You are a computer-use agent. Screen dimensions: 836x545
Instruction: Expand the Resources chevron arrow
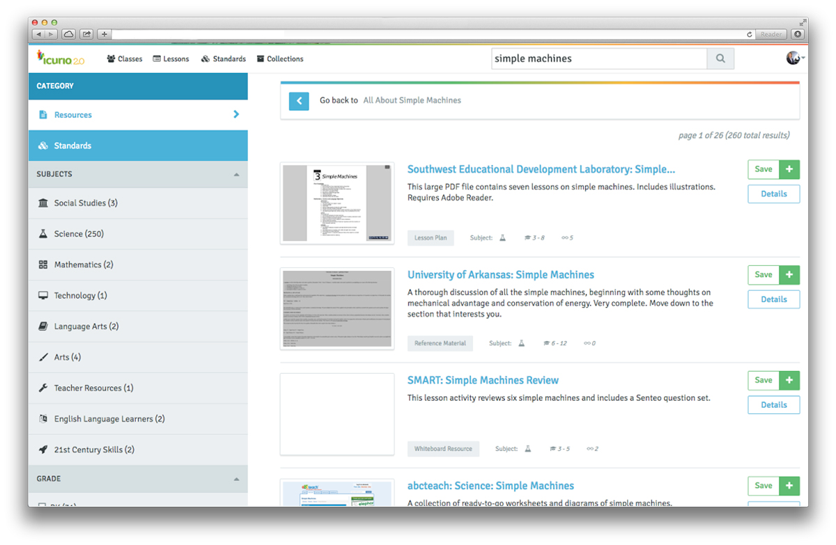[236, 114]
